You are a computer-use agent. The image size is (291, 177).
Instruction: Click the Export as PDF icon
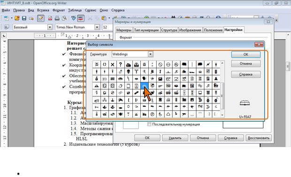50,18
